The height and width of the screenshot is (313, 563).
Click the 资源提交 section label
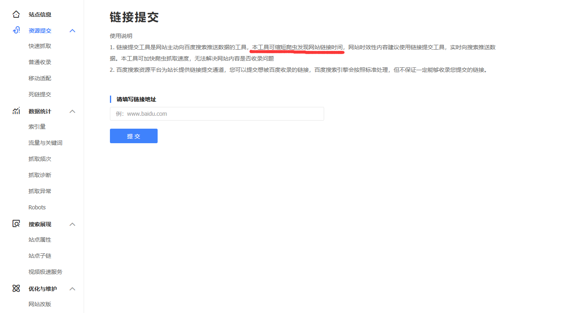[40, 31]
